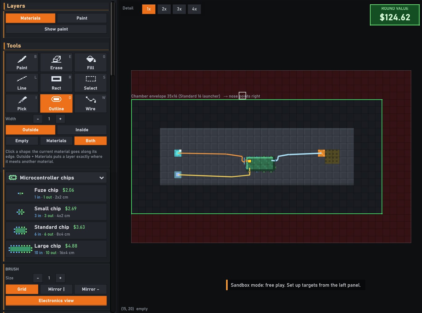Activate the Line tool
422x313 pixels.
[x=22, y=83]
